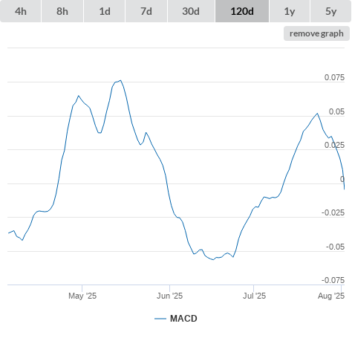Select the 8h time range tab
This screenshot has width=352, height=338.
pos(62,11)
